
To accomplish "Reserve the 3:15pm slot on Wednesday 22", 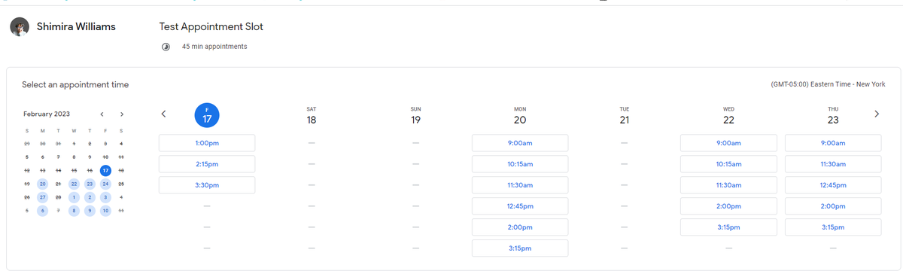I will coord(728,227).
